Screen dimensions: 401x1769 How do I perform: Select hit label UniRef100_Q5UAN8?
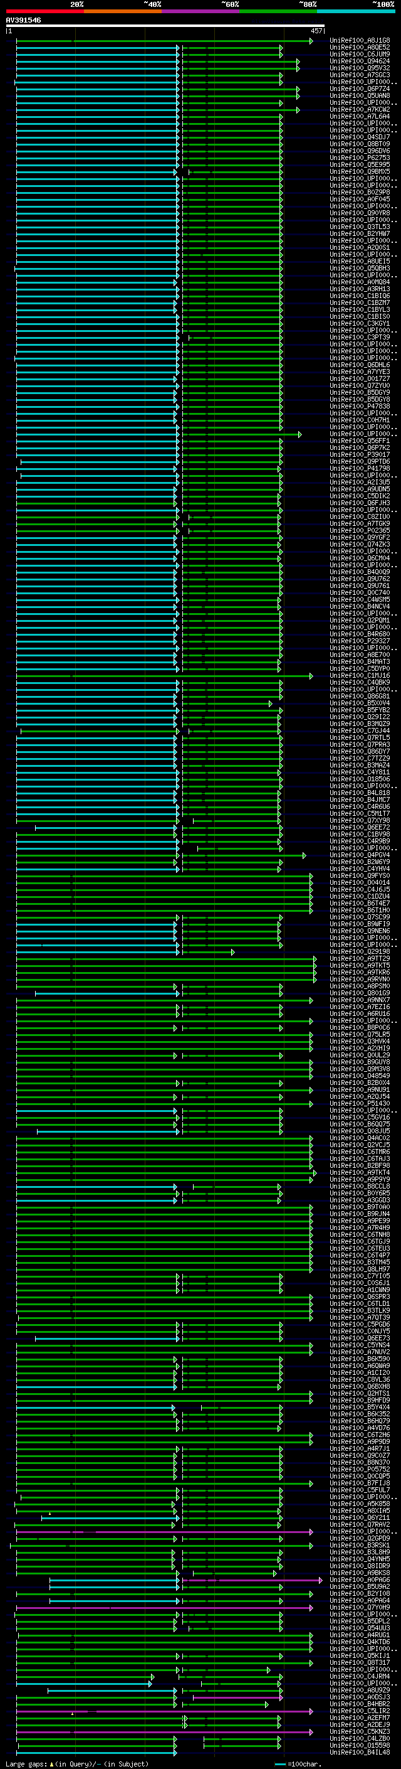pos(360,95)
